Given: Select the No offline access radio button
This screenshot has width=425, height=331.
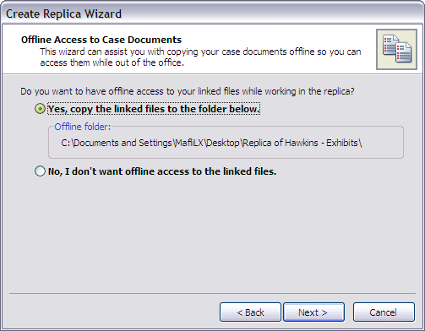Looking at the screenshot, I should [x=40, y=171].
